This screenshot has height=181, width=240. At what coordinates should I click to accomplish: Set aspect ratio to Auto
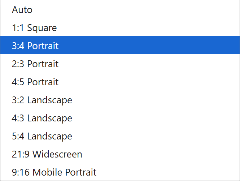[120, 9]
